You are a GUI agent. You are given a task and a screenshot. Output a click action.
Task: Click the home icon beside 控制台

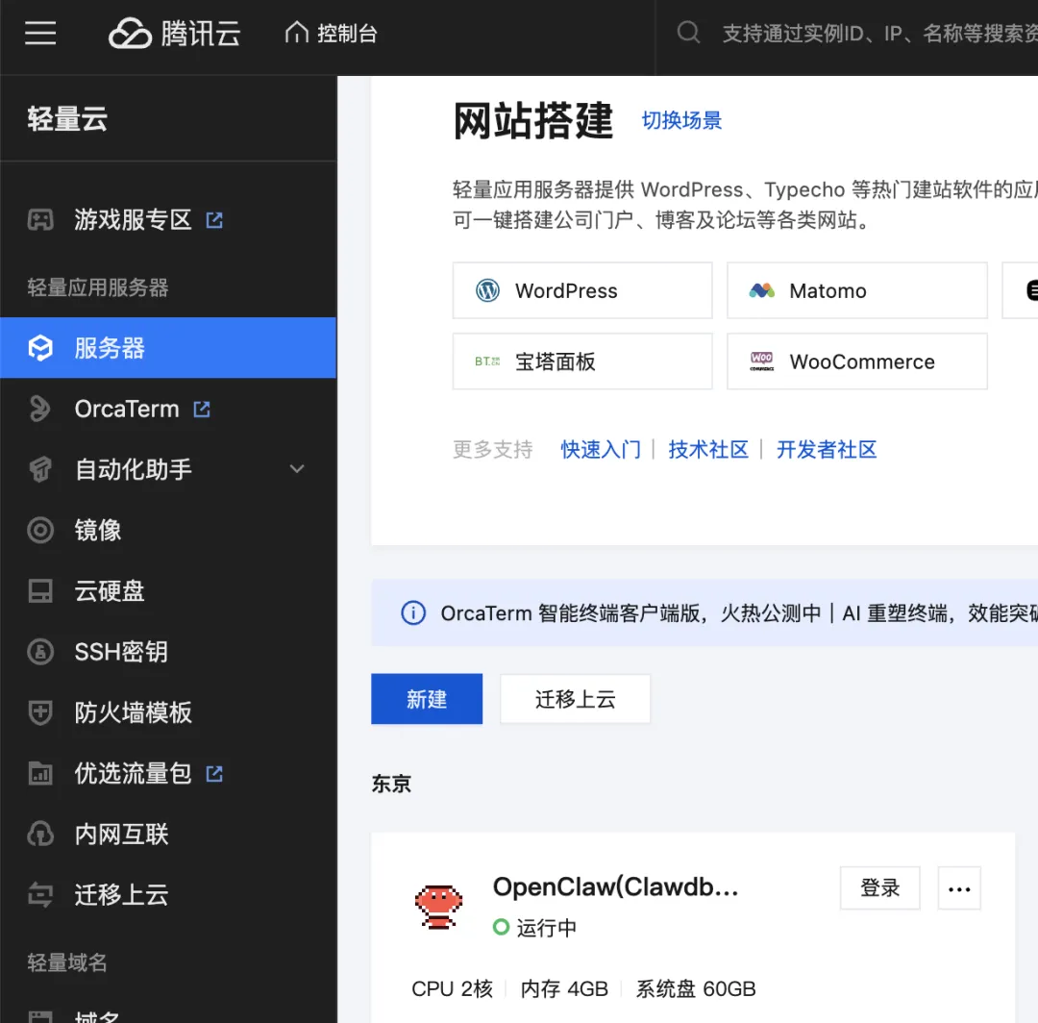[x=297, y=32]
